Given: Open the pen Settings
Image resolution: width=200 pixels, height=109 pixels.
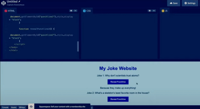Looking at the screenshot, I should click(x=190, y=3).
